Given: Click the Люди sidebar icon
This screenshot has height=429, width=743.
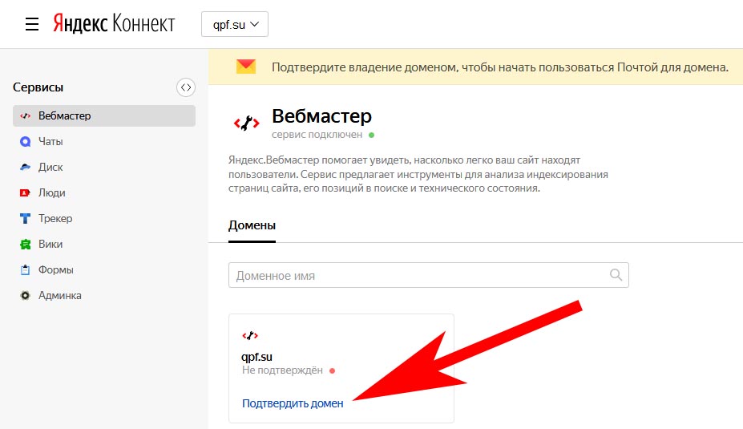Looking at the screenshot, I should click(x=25, y=192).
